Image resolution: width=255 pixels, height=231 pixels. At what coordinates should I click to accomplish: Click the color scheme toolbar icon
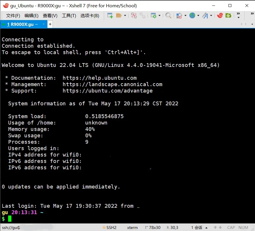tap(179, 15)
